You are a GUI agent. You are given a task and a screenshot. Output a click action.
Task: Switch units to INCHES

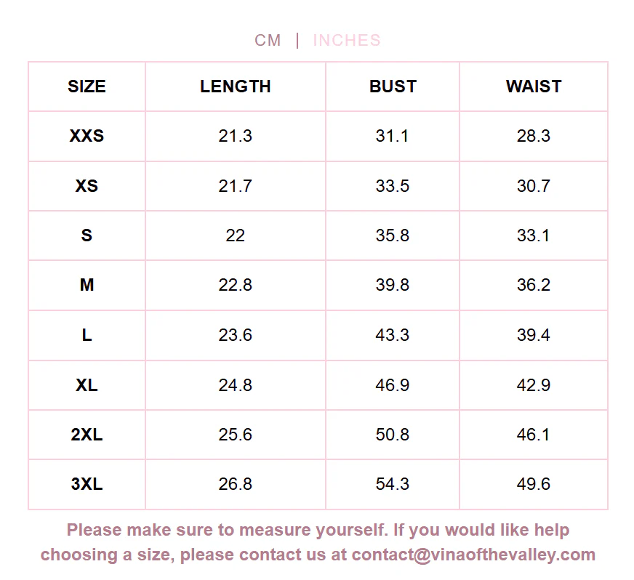tap(347, 41)
